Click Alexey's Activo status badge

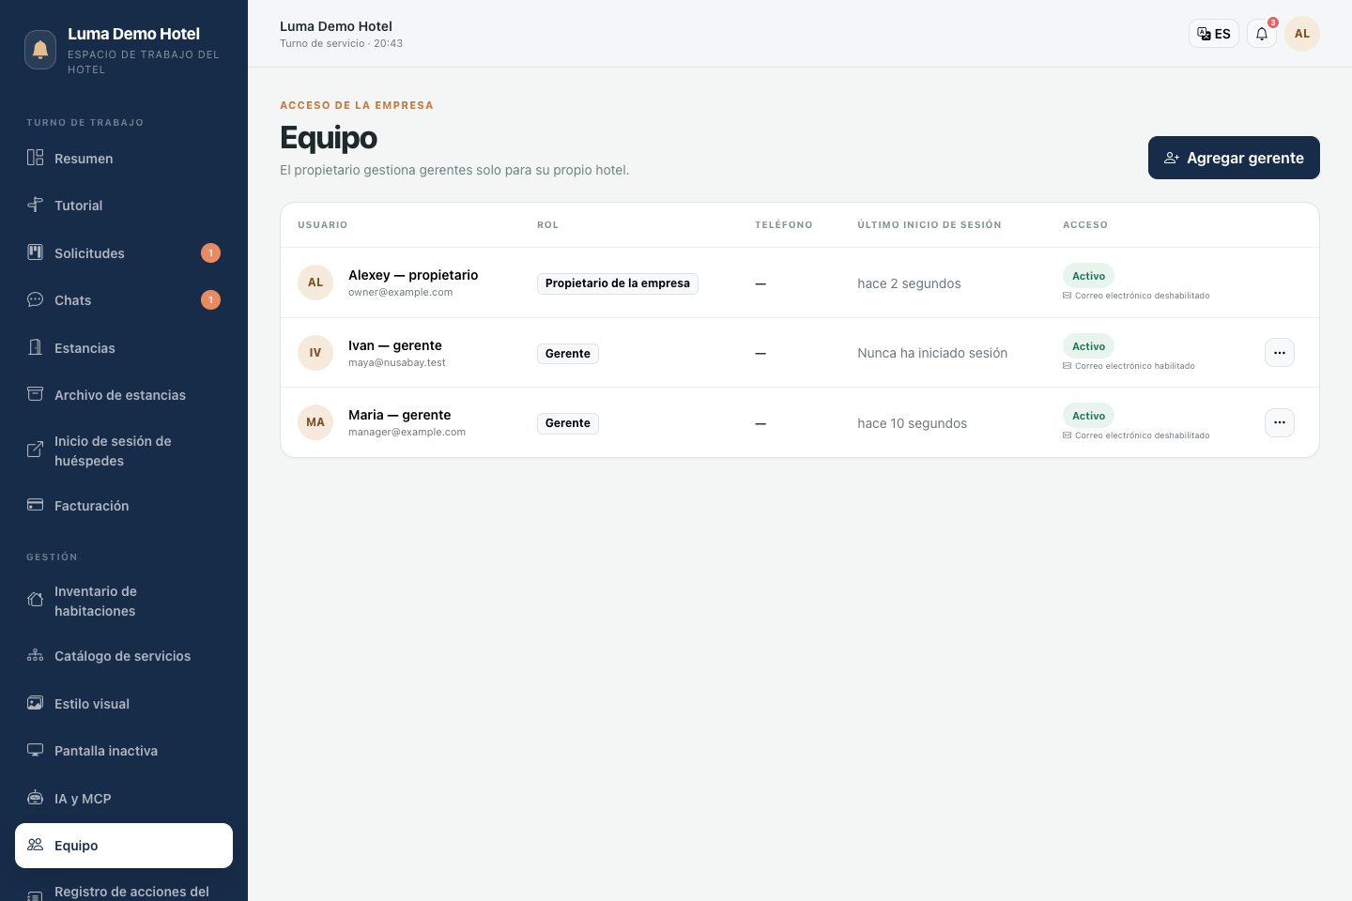point(1088,276)
